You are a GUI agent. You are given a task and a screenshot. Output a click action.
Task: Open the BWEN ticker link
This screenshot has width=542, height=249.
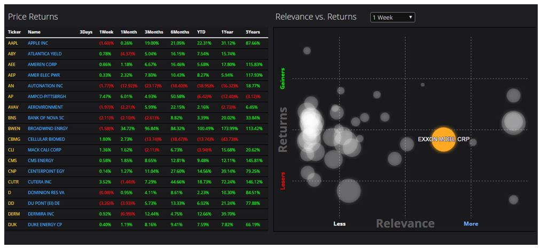(14, 129)
